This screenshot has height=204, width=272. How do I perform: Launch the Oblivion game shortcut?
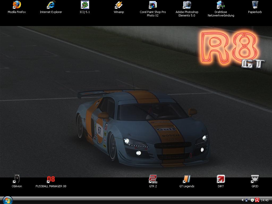pyautogui.click(x=17, y=179)
